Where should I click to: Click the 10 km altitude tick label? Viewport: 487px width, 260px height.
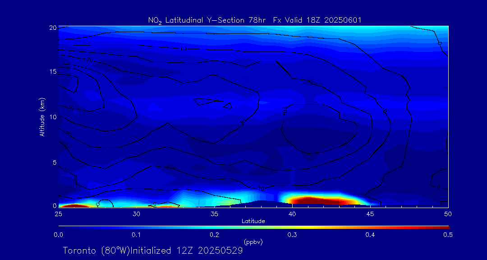52,117
